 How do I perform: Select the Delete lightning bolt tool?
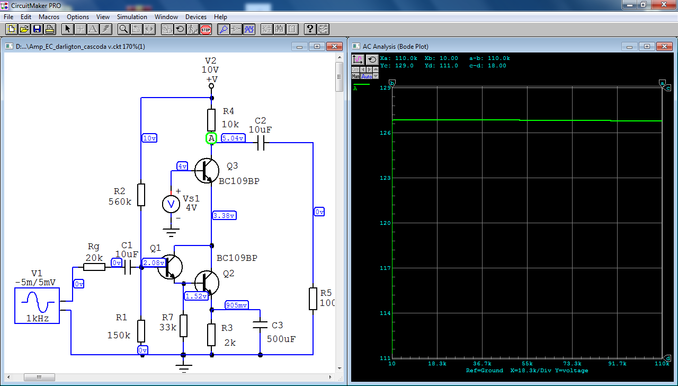105,29
